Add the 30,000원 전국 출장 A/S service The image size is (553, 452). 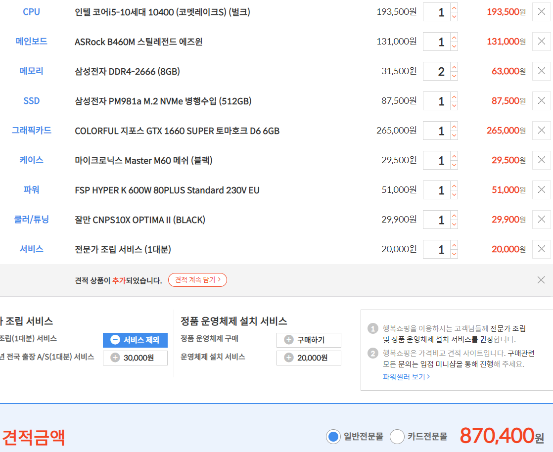pyautogui.click(x=135, y=358)
